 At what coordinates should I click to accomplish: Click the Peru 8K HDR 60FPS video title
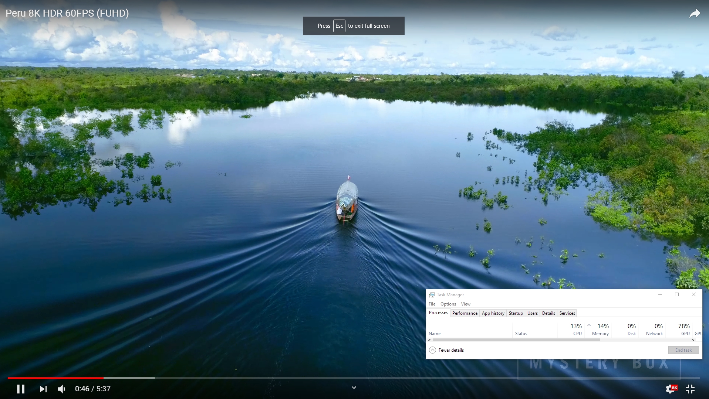(67, 13)
